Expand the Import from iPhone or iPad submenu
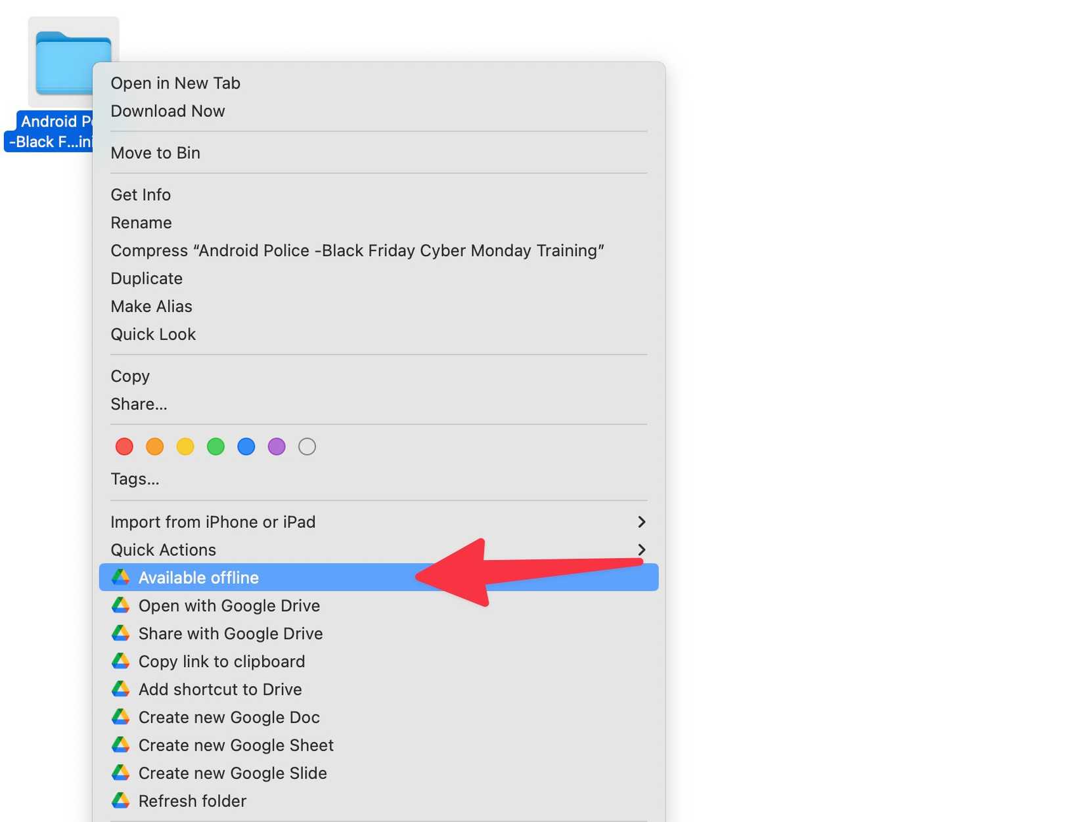The height and width of the screenshot is (822, 1084). pyautogui.click(x=641, y=522)
